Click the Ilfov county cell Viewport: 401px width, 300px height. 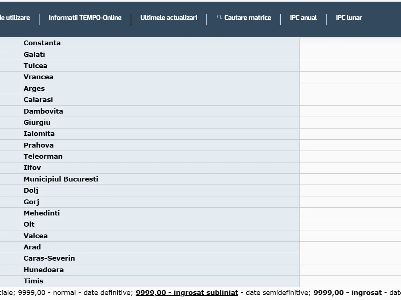32,168
